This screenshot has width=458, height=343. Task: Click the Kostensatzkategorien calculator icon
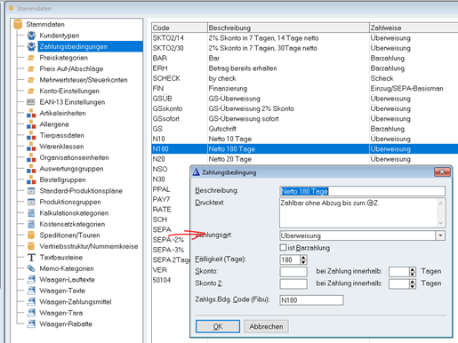pos(31,224)
